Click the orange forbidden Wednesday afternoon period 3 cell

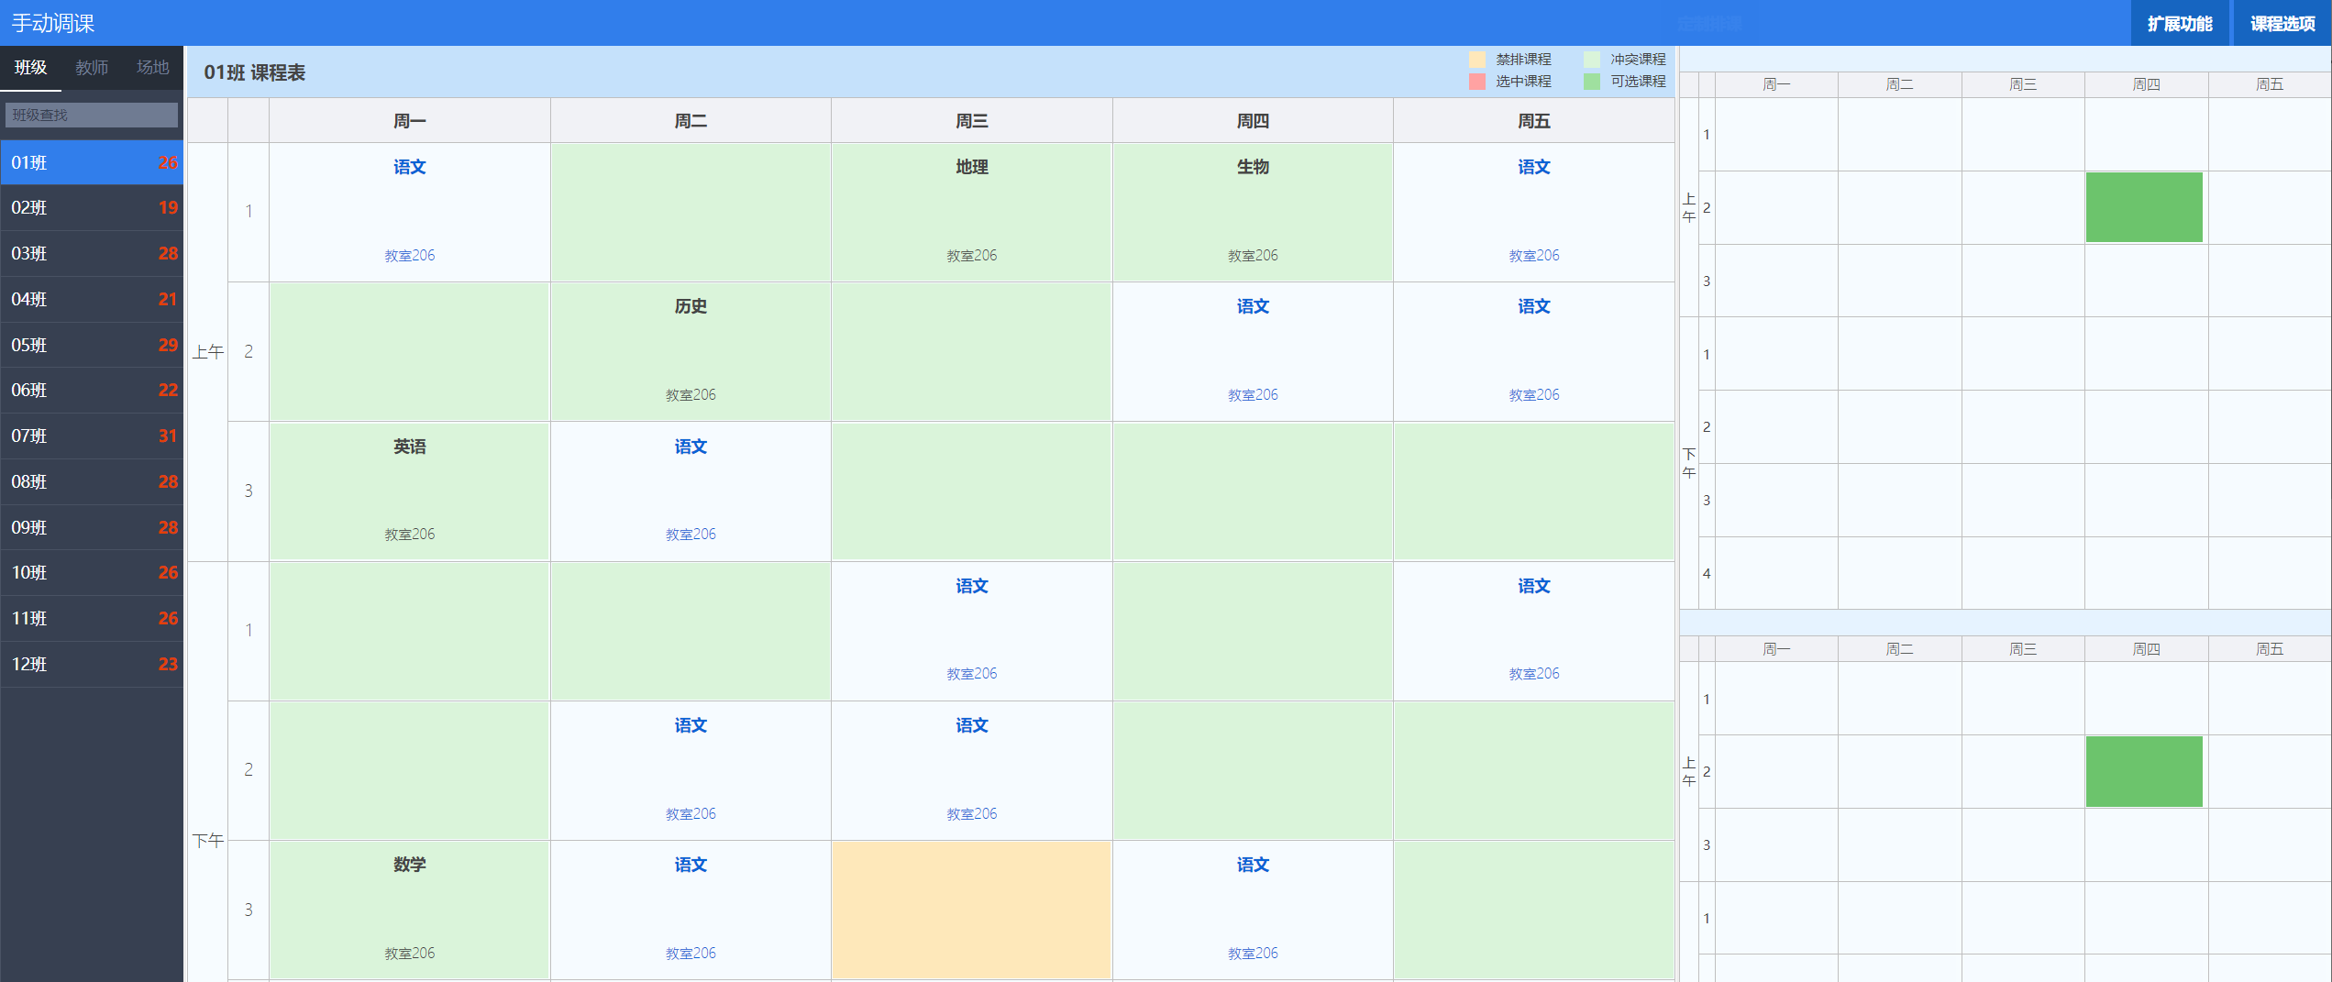tap(971, 910)
